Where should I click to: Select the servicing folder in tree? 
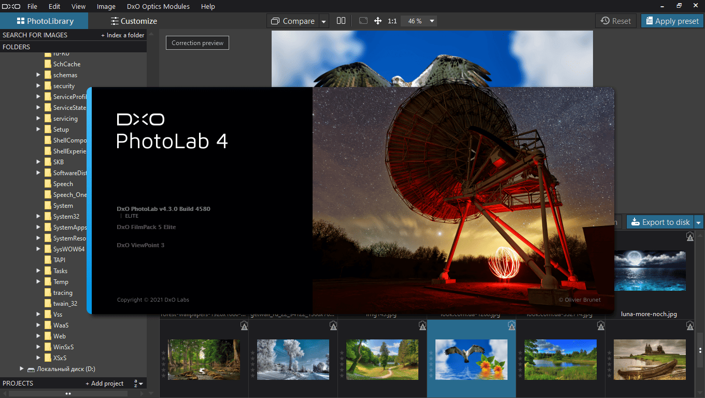click(x=65, y=119)
